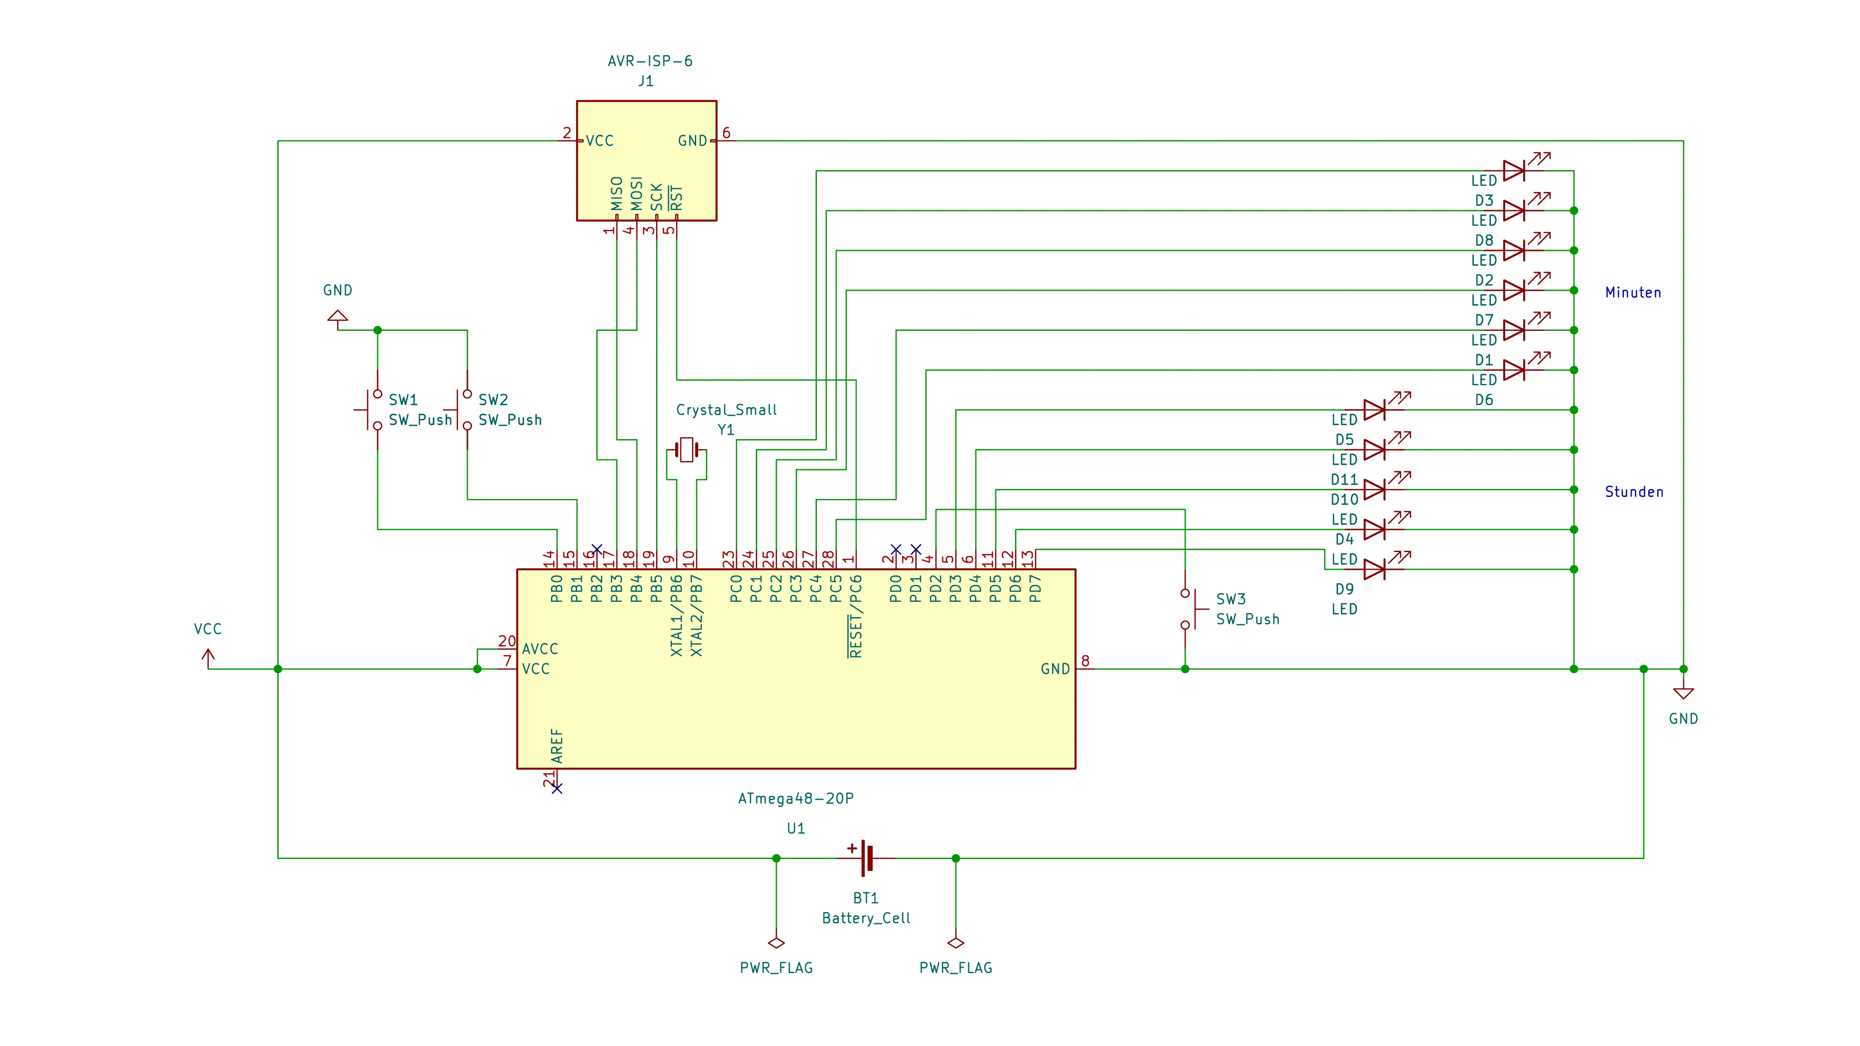The image size is (1860, 1046).
Task: Click the no-connect X on pin PD0
Action: tap(895, 549)
